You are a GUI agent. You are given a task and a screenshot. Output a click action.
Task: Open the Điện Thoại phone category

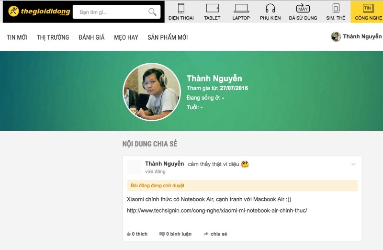tap(181, 12)
